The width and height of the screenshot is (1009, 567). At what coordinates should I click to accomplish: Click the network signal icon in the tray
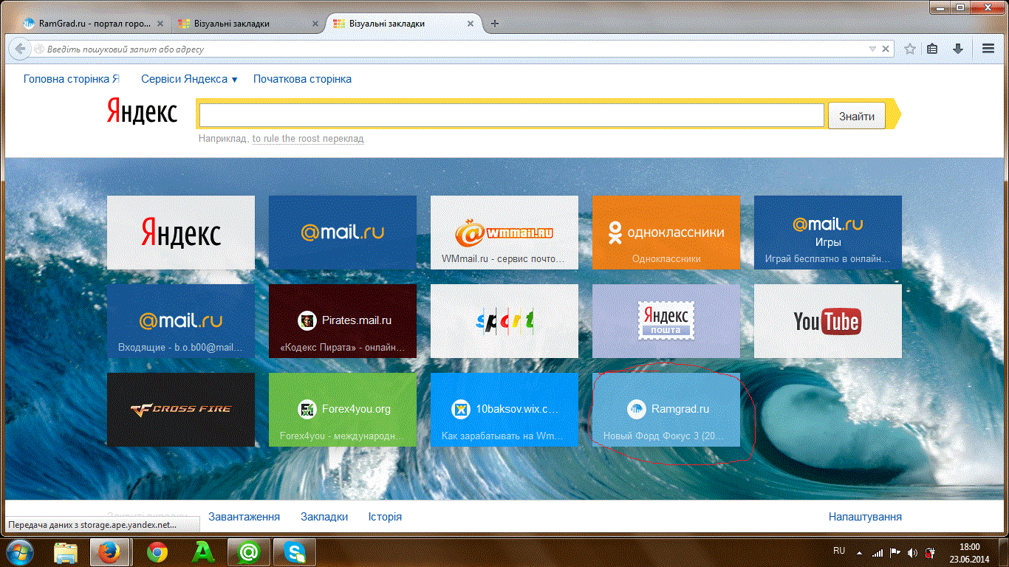[878, 552]
